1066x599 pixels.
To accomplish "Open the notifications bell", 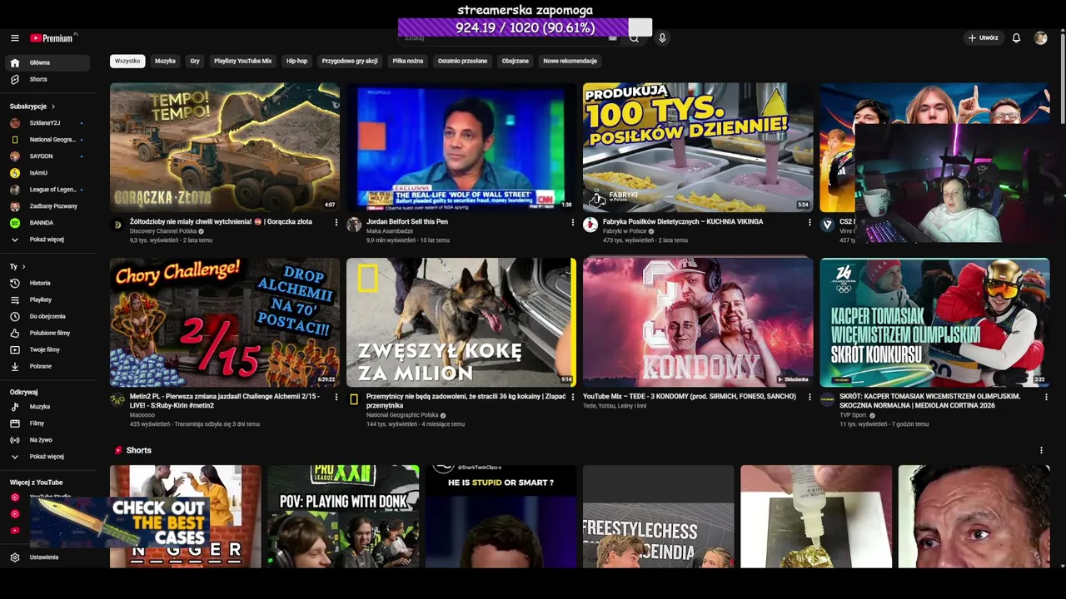I will coord(1016,38).
